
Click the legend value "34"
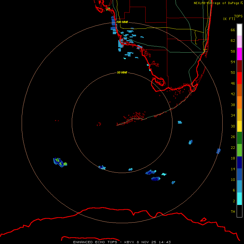(x=233, y=115)
